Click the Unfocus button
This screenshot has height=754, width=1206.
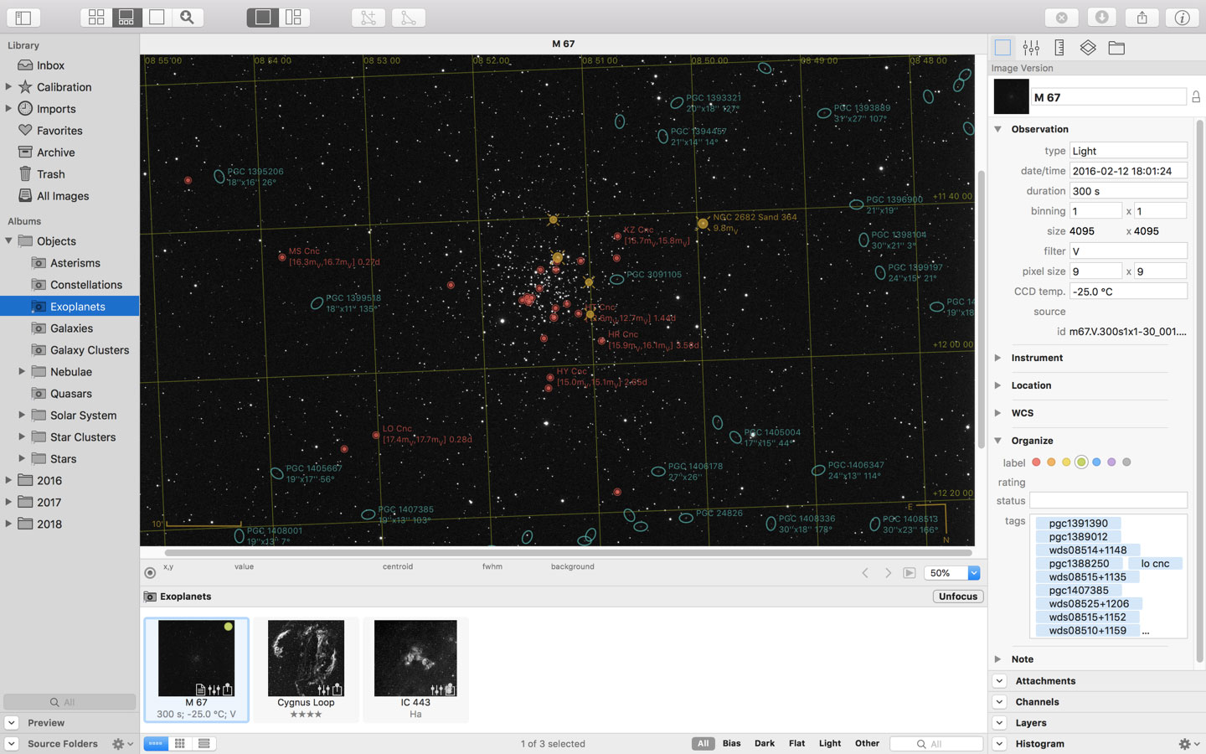[x=958, y=596]
